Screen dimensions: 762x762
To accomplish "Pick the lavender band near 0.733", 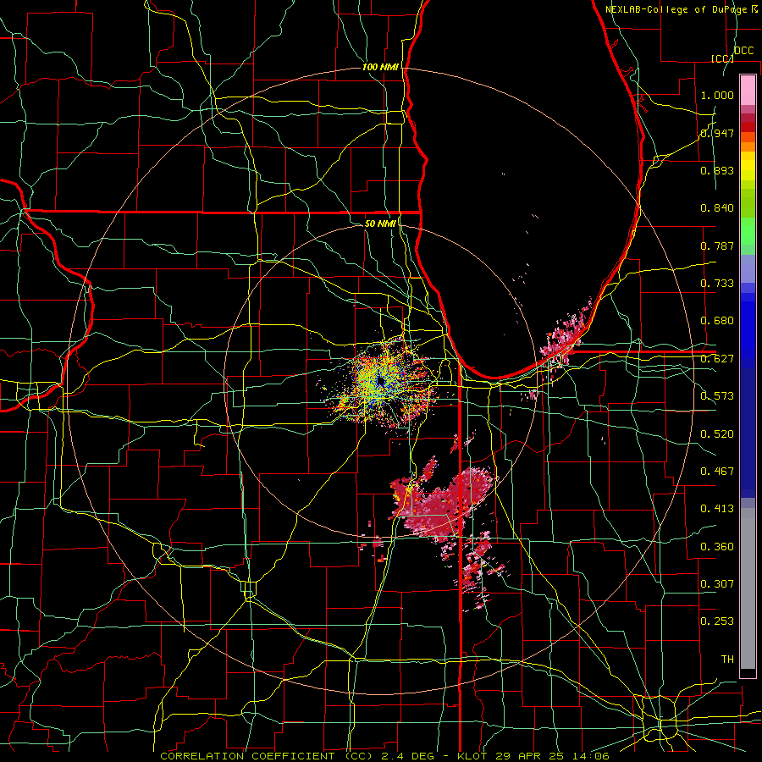I will click(x=748, y=268).
